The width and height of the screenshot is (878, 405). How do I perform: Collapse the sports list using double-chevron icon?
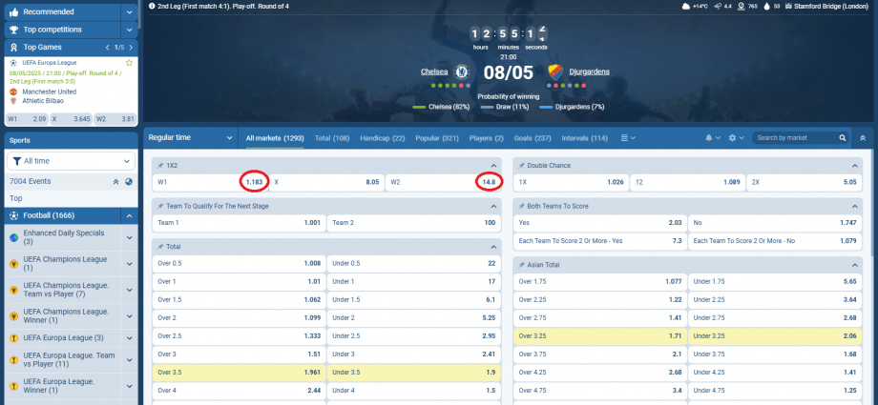[x=115, y=181]
